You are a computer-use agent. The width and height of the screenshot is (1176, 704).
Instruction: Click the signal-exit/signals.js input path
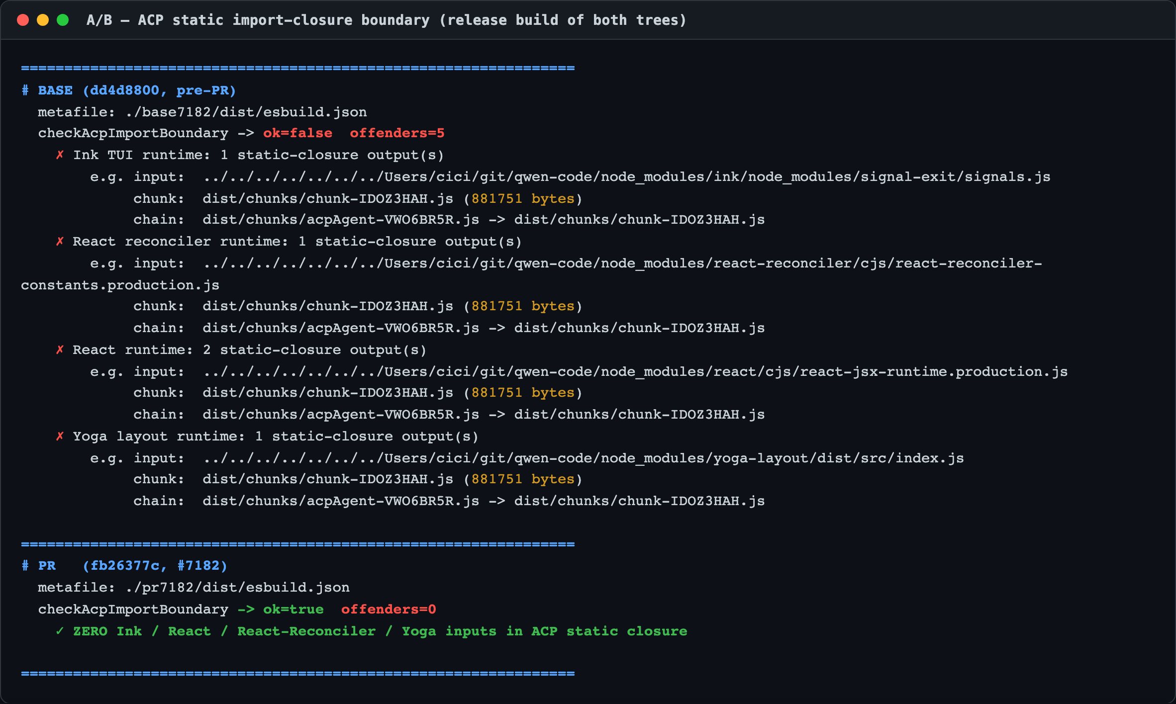[627, 177]
